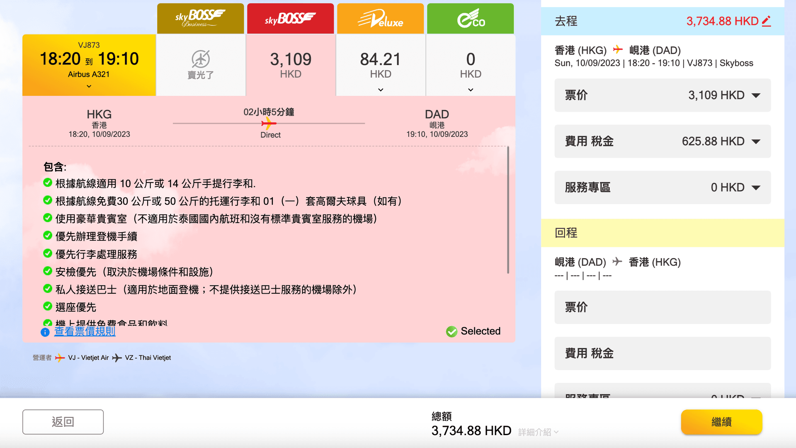Choose the 3,109 HKD SkyBoss fare
The image size is (796, 448).
click(x=291, y=65)
